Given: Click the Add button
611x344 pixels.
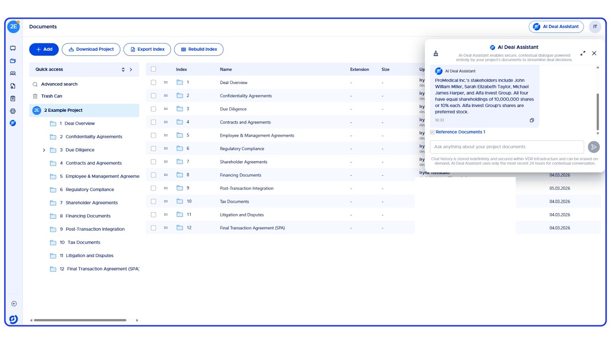Looking at the screenshot, I should (x=44, y=49).
